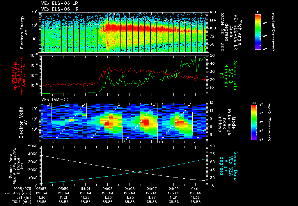This screenshot has width=298, height=206.
Task: Click the date label '2008/075'
Action: point(22,189)
